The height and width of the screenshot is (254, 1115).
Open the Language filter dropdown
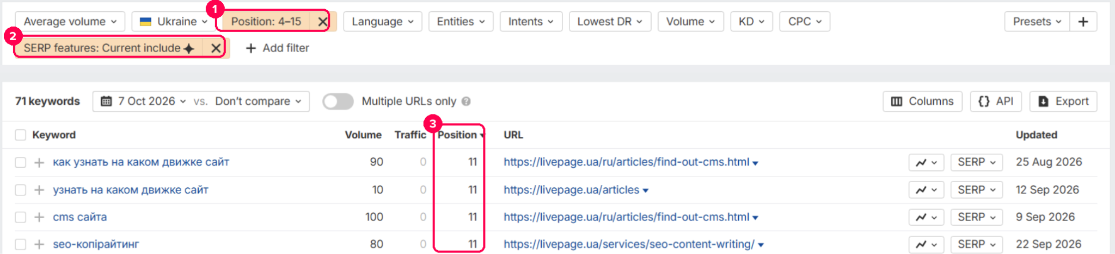coord(383,22)
